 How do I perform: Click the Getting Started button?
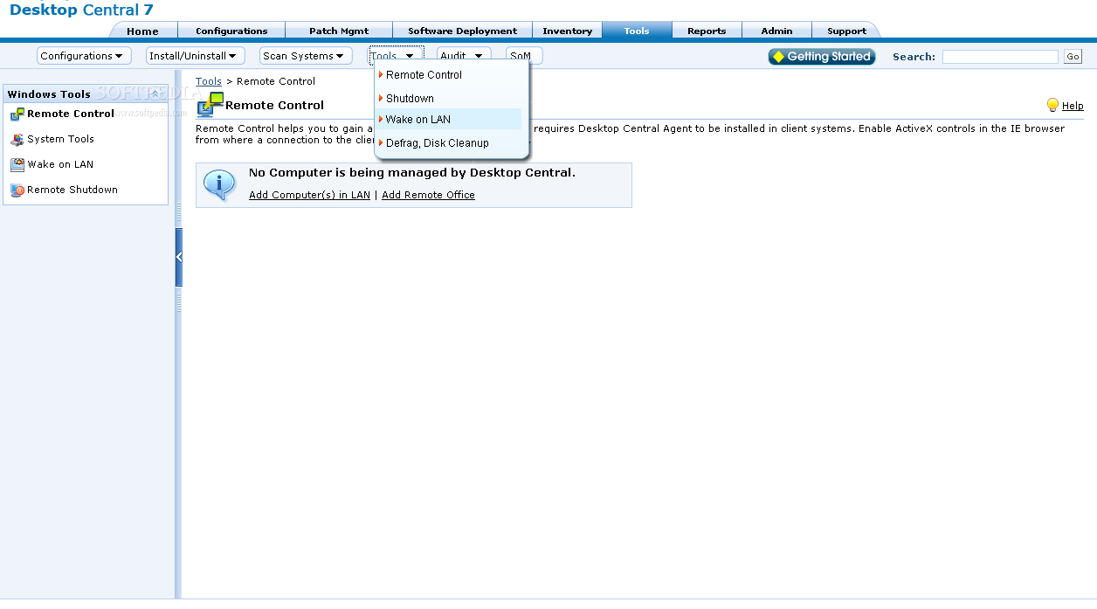pos(822,57)
